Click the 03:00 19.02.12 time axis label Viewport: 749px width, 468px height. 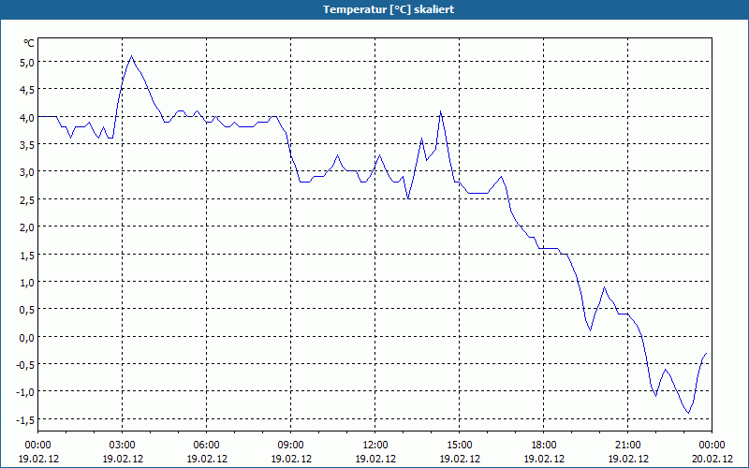(x=123, y=452)
